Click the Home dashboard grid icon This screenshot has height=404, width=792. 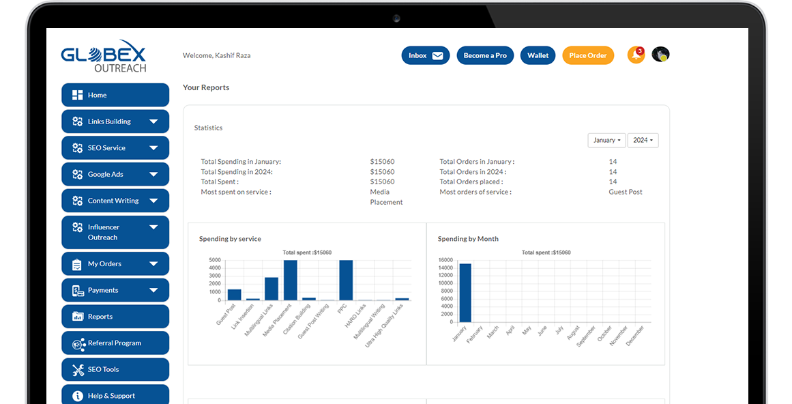pos(78,95)
